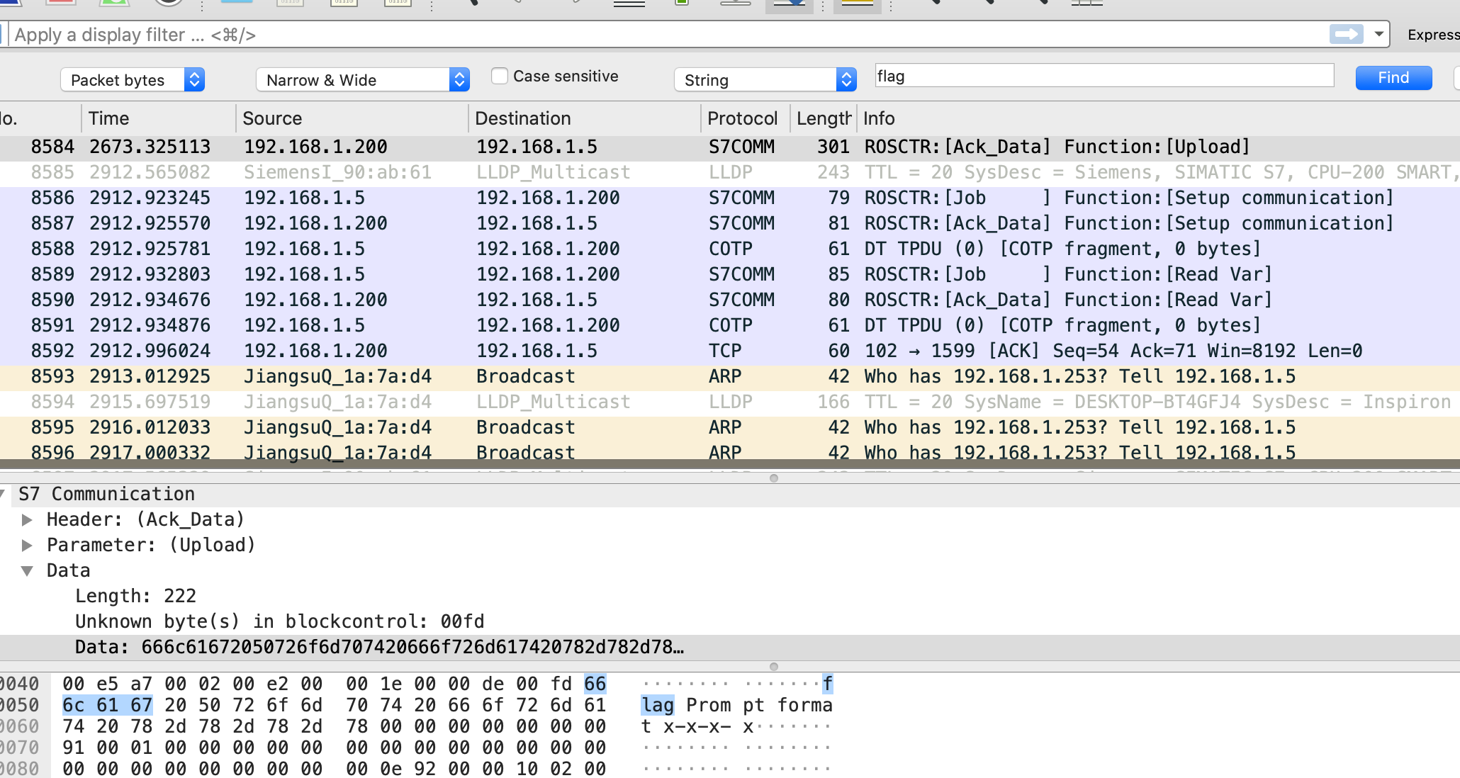Select packet 8596 ARP broadcast row
Image resolution: width=1460 pixels, height=778 pixels.
[730, 451]
